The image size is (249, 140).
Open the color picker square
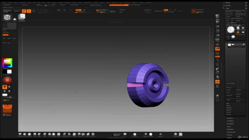[7, 63]
